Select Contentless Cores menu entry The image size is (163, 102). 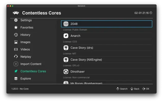tap(33, 71)
